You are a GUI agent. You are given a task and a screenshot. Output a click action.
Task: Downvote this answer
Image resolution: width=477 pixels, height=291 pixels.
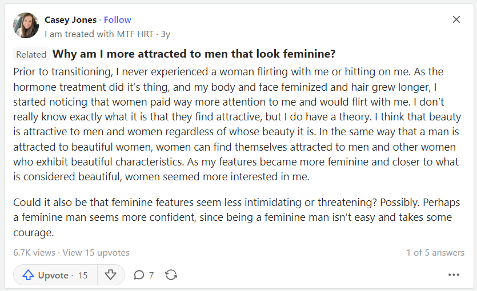click(111, 275)
